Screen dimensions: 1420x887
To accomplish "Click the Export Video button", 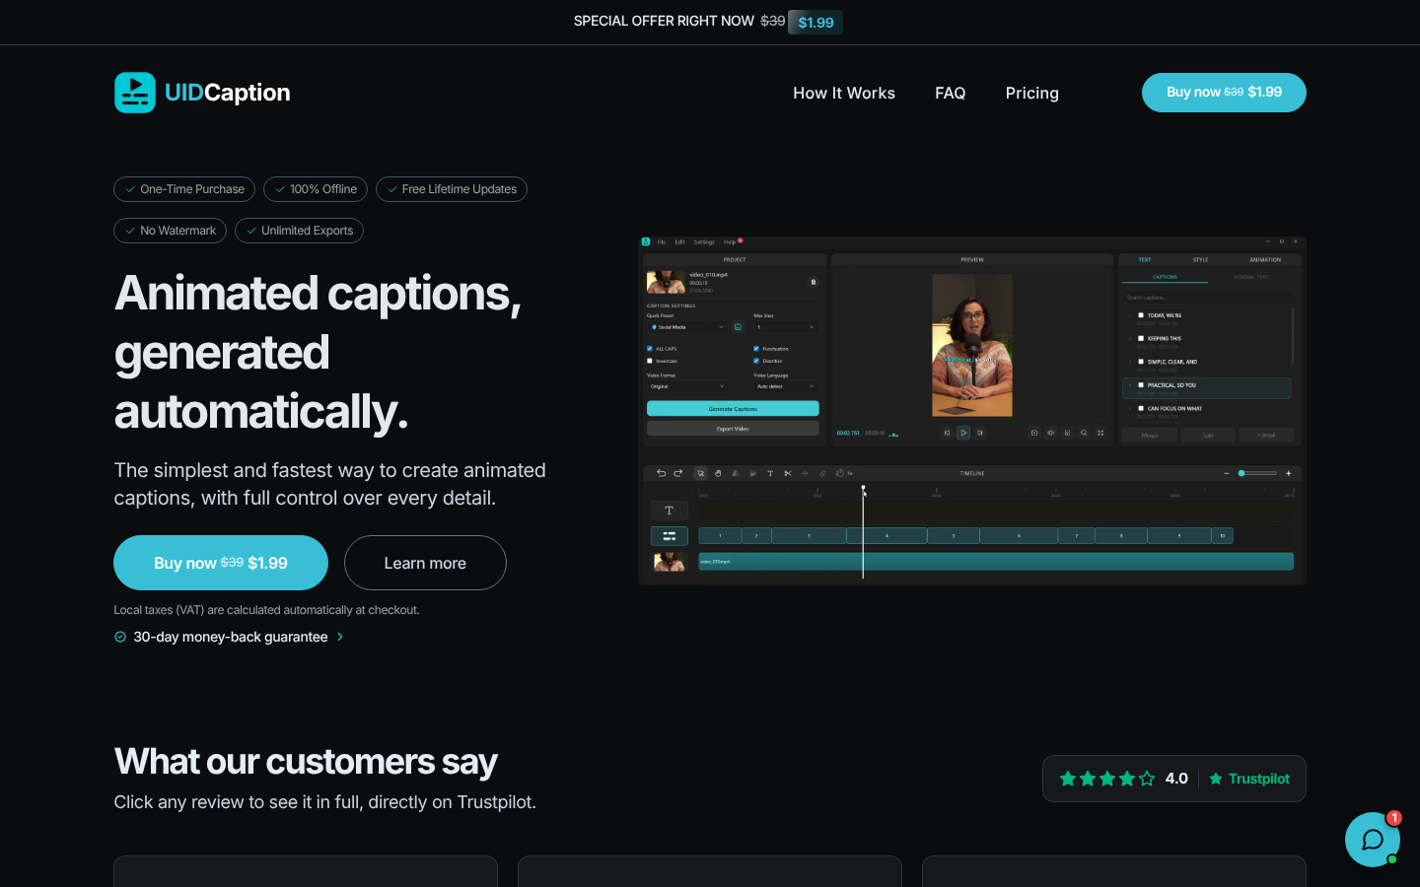I will (733, 429).
